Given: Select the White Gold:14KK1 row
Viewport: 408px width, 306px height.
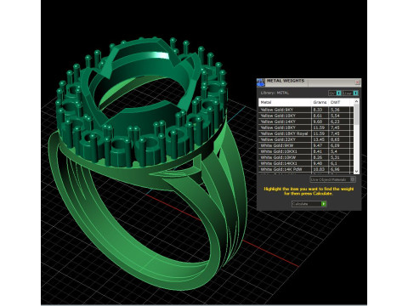Looking at the screenshot, I should point(306,163).
